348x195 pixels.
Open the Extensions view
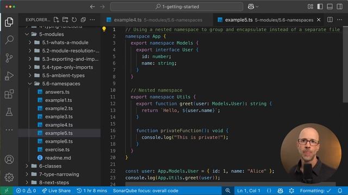click(x=9, y=94)
